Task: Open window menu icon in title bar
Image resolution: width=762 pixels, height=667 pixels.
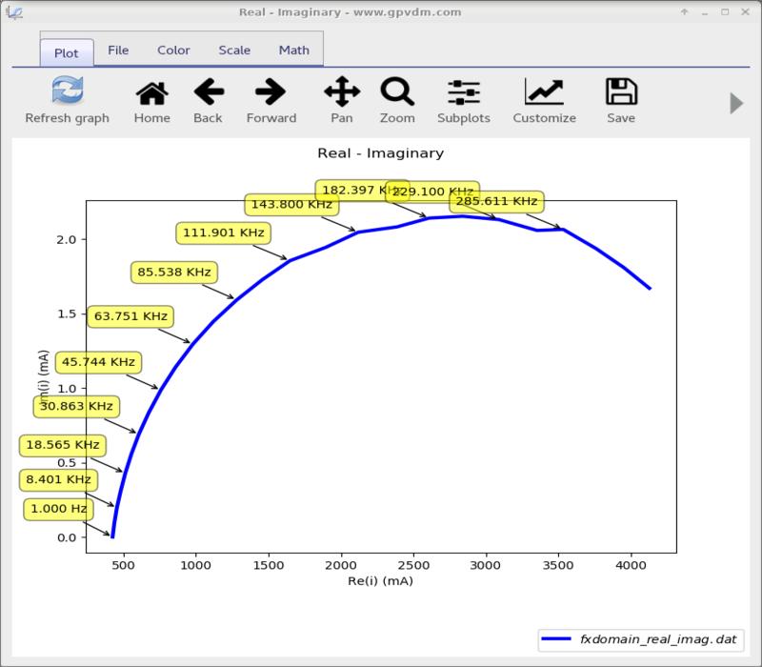Action: pyautogui.click(x=12, y=11)
